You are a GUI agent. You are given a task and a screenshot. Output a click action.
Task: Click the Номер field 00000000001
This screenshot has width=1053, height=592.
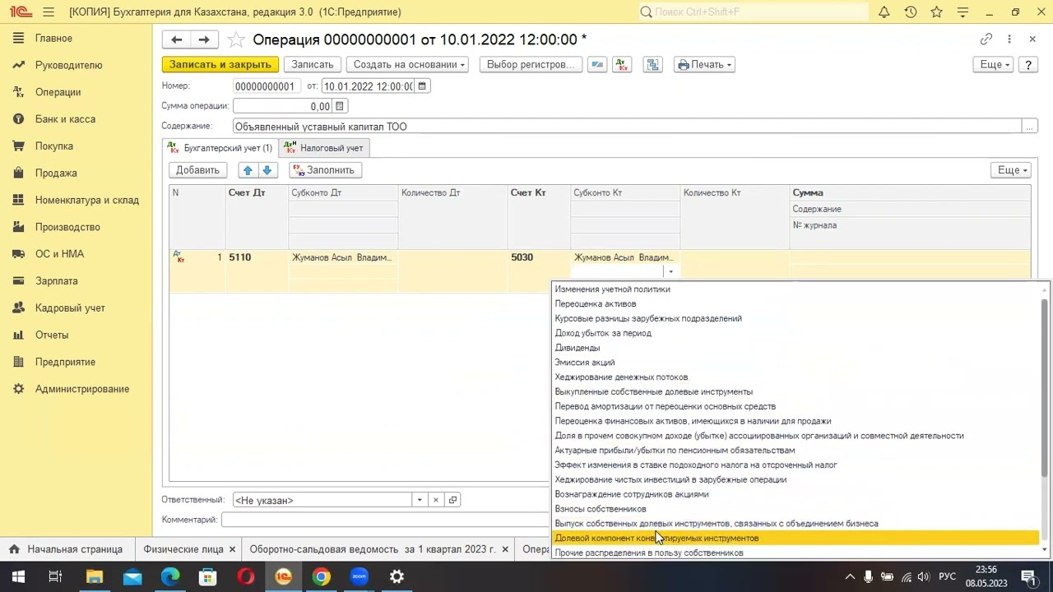pyautogui.click(x=268, y=86)
